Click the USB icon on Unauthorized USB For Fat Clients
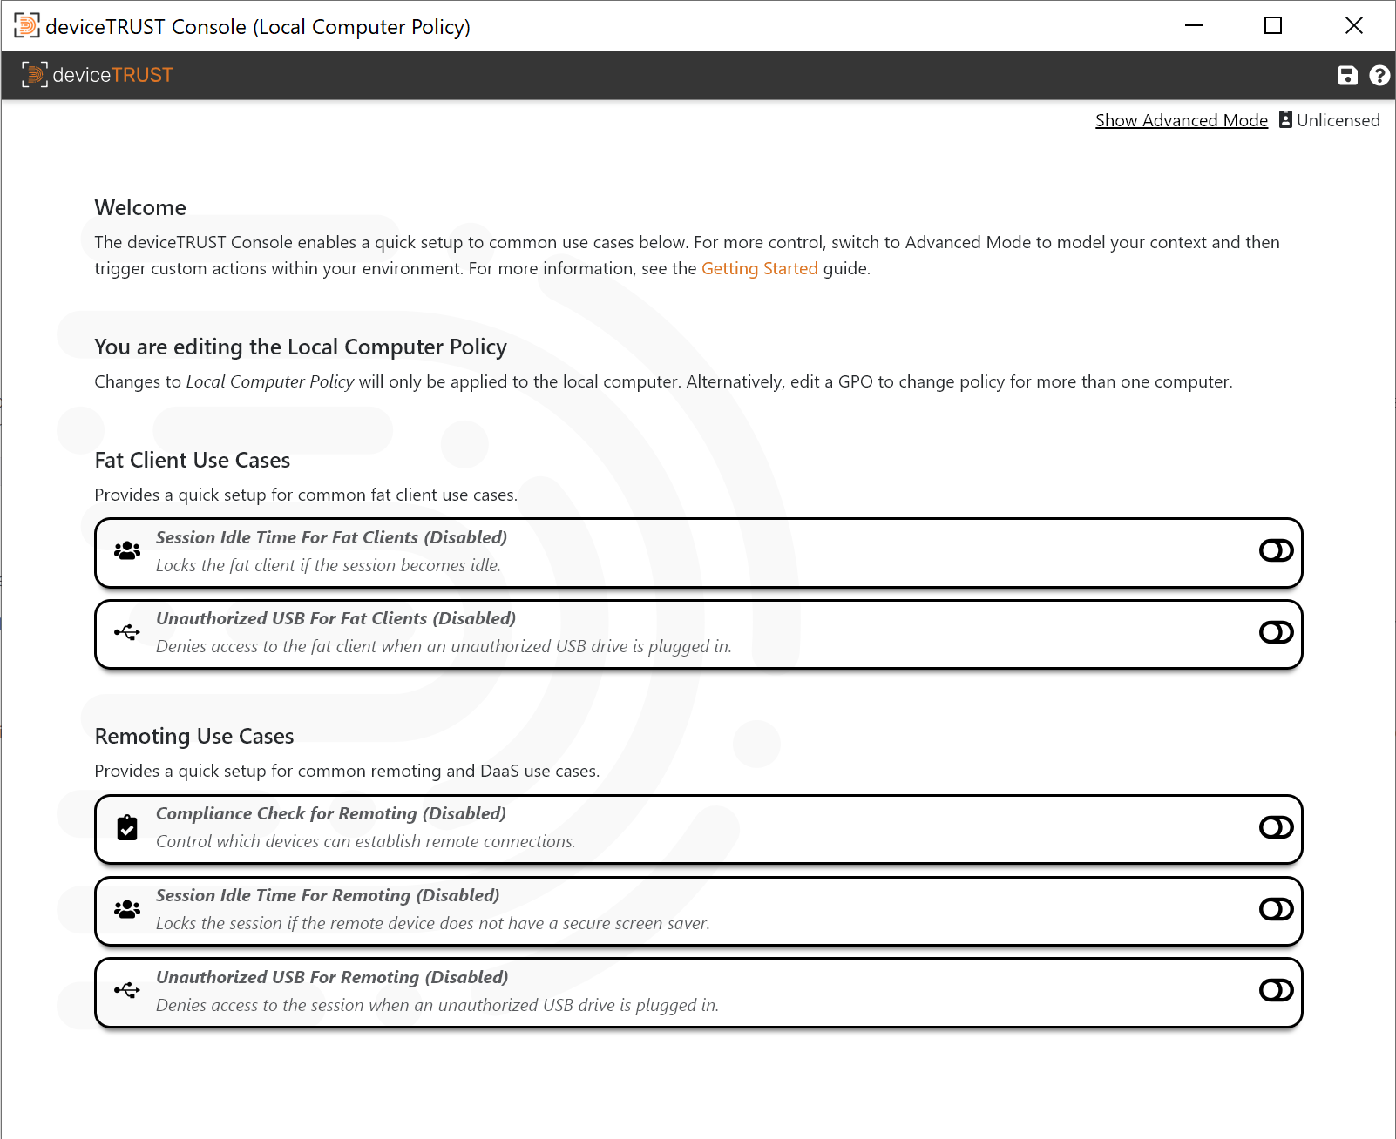This screenshot has height=1139, width=1396. pyautogui.click(x=127, y=632)
